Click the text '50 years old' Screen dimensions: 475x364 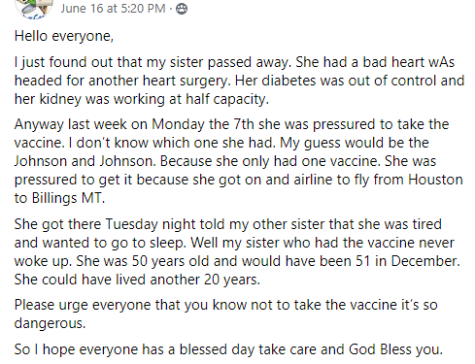click(170, 261)
